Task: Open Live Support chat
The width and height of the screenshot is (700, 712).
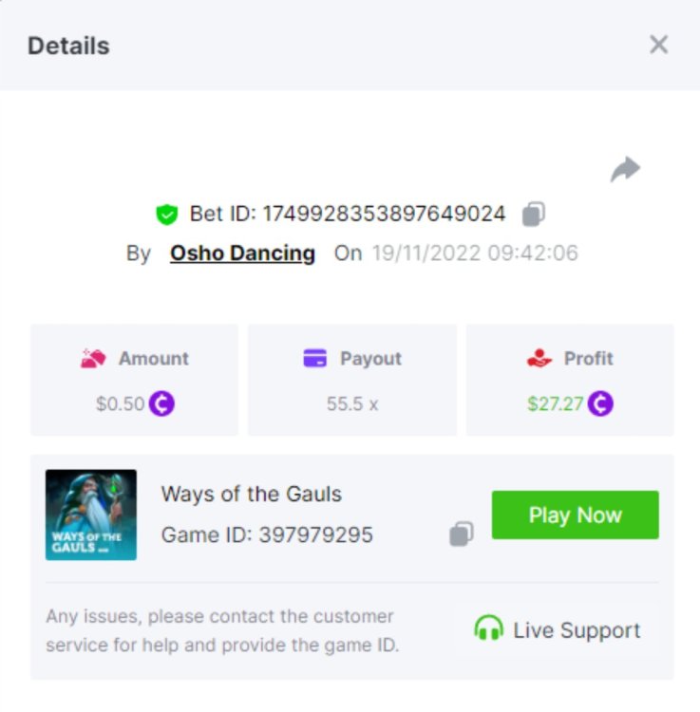Action: [x=558, y=629]
